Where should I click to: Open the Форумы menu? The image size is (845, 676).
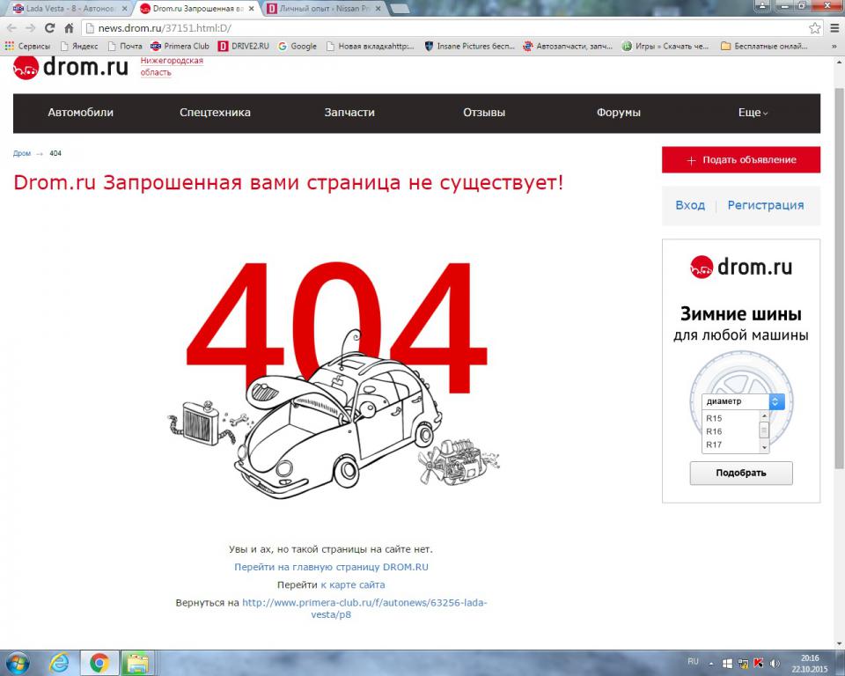(x=619, y=113)
